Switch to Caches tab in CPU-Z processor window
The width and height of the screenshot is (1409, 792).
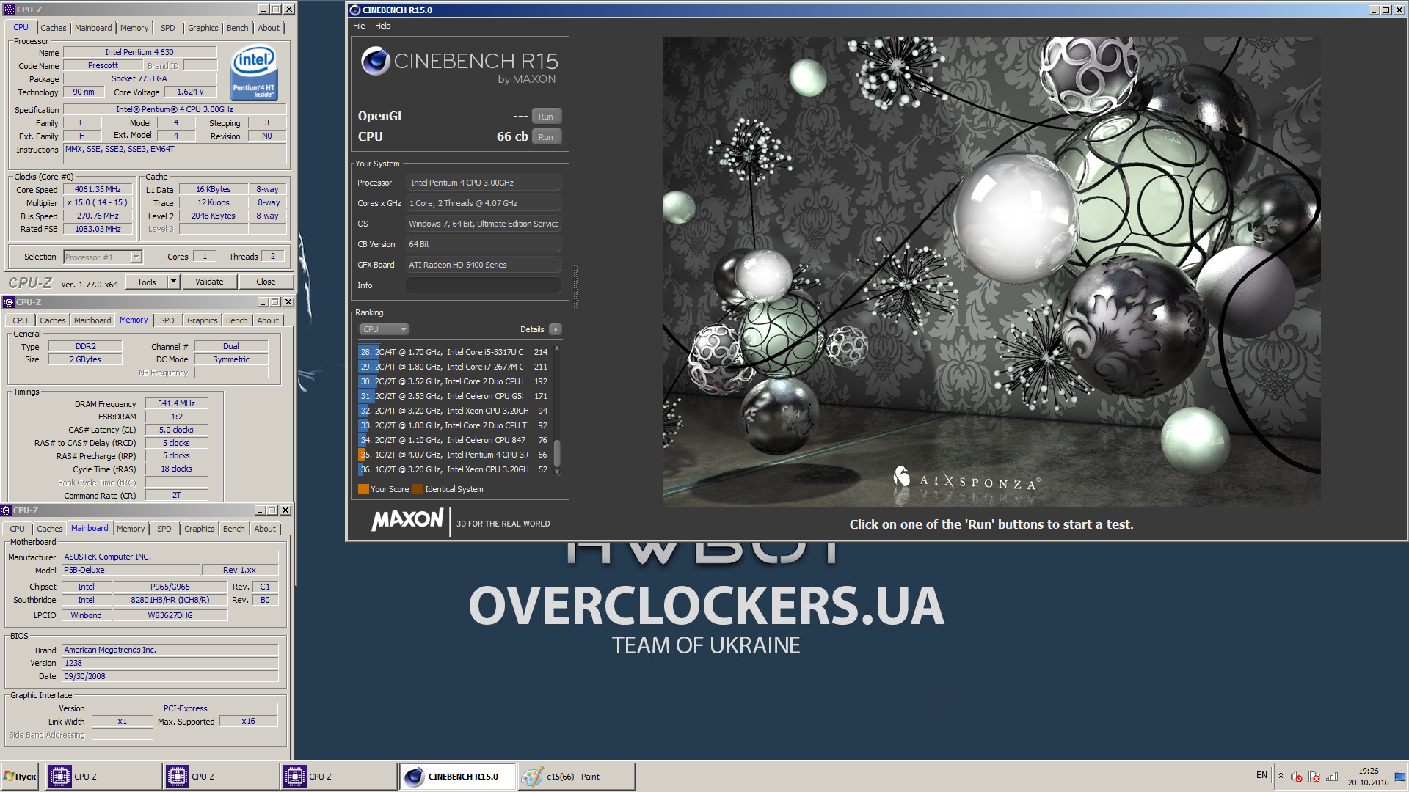tap(54, 28)
